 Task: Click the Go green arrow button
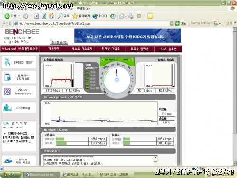pyautogui.click(x=181, y=23)
